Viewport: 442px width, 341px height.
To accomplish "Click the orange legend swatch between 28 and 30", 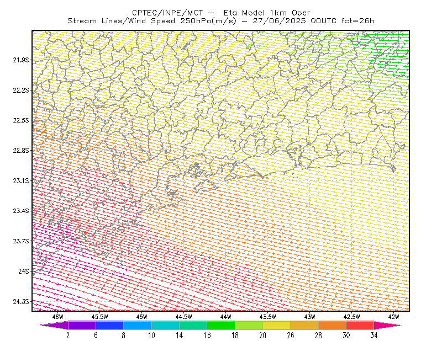I will (333, 325).
